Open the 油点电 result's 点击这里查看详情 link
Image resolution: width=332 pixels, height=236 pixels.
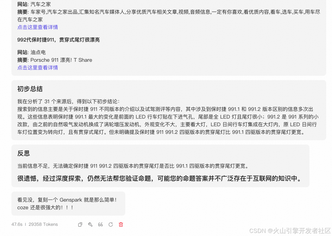point(38,68)
